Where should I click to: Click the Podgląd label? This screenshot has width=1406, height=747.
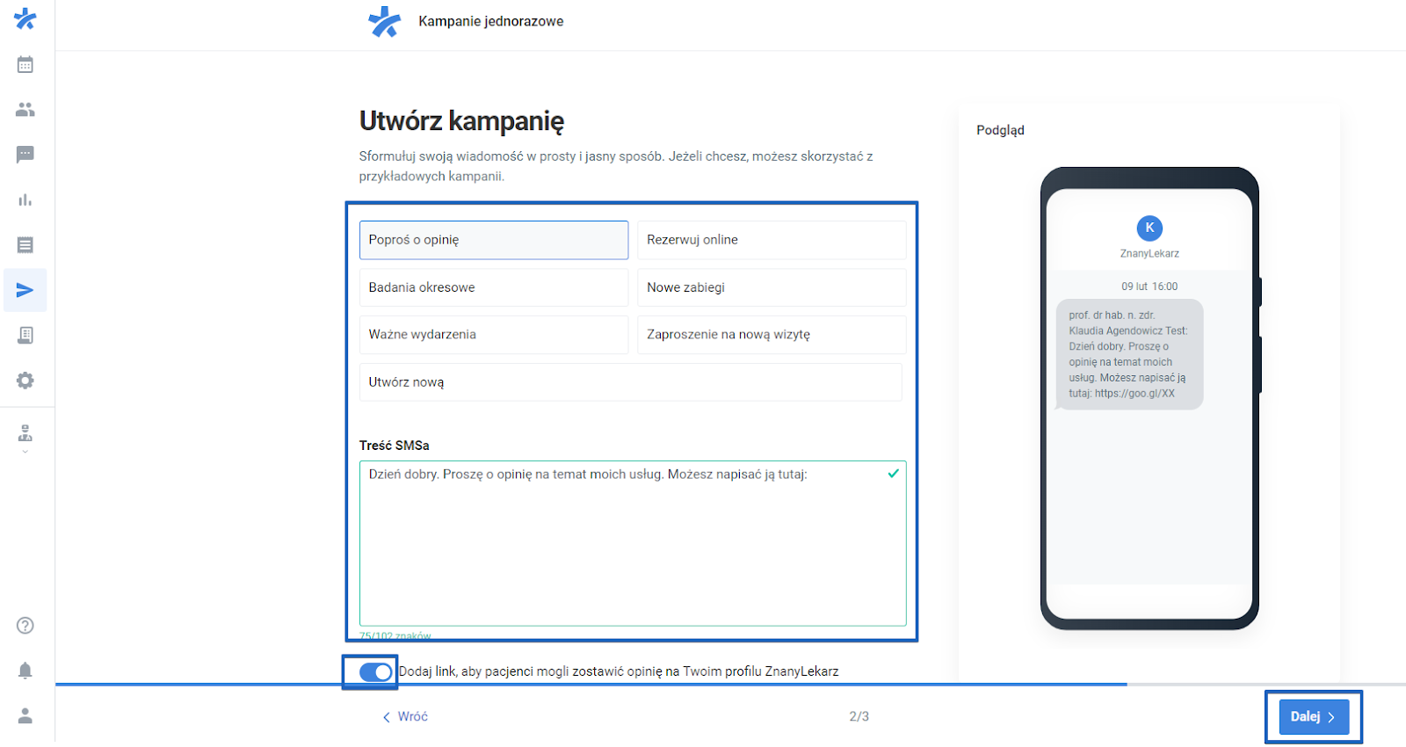(1001, 130)
